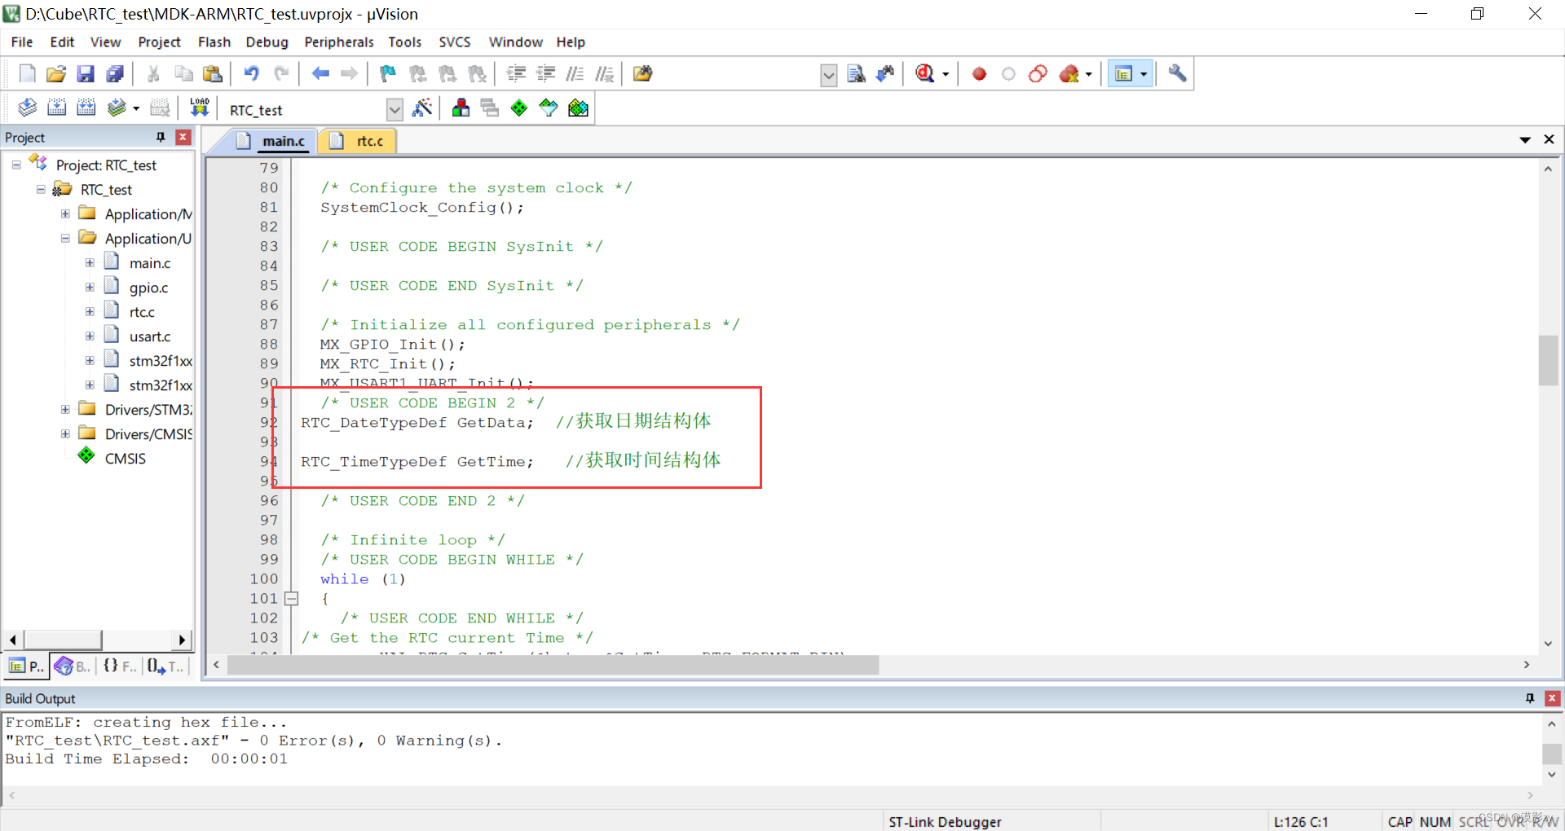
Task: Open Pack Installer icon
Action: coord(578,108)
